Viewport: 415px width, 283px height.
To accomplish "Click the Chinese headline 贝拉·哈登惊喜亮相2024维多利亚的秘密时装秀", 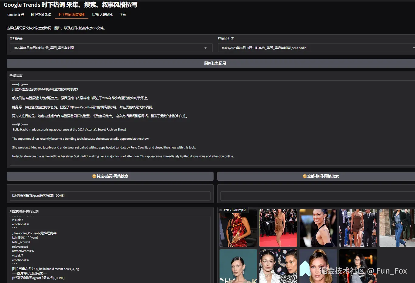I will point(45,89).
